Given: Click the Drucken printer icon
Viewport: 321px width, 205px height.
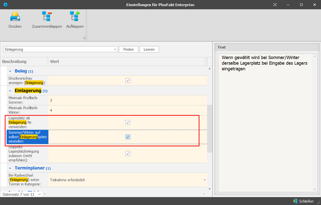Looking at the screenshot, I should click(15, 17).
